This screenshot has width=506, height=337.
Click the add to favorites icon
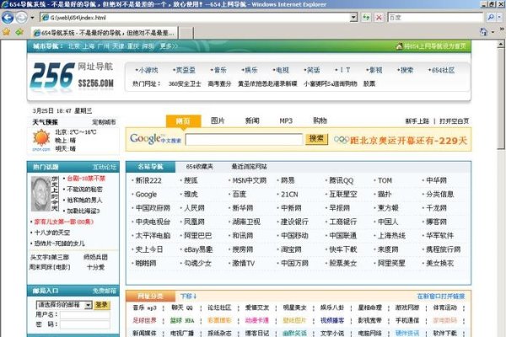click(x=19, y=32)
